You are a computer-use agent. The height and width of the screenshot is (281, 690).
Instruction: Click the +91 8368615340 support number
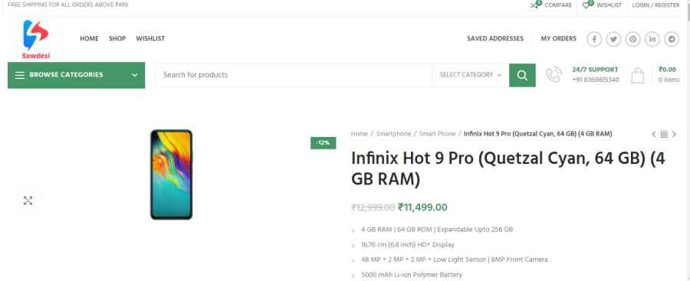click(596, 80)
